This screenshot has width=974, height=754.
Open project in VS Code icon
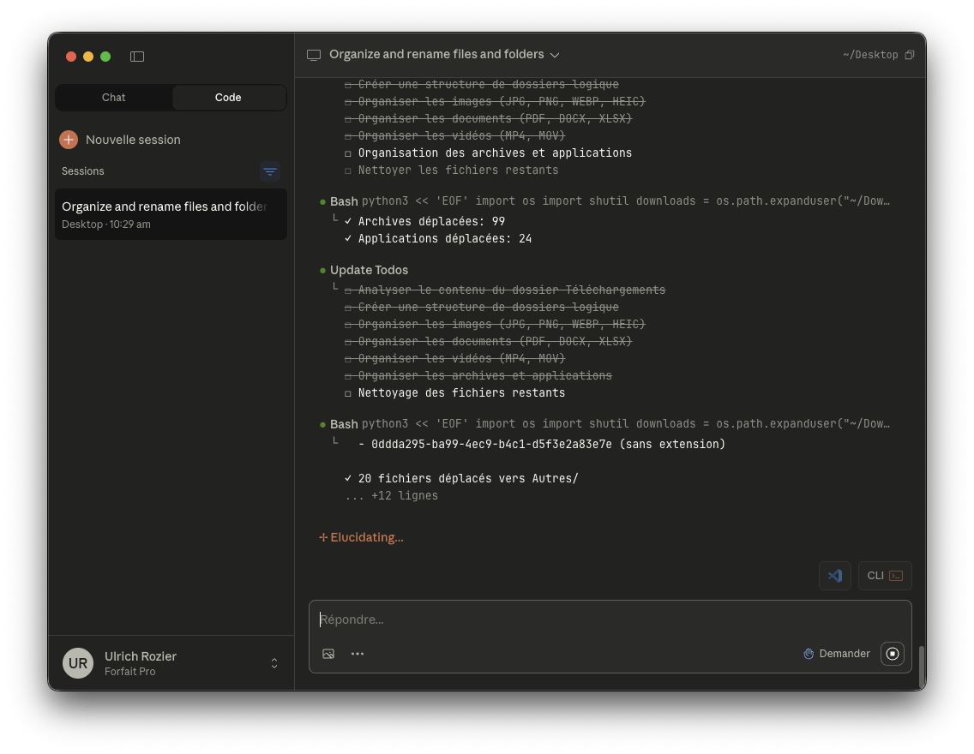click(x=835, y=576)
